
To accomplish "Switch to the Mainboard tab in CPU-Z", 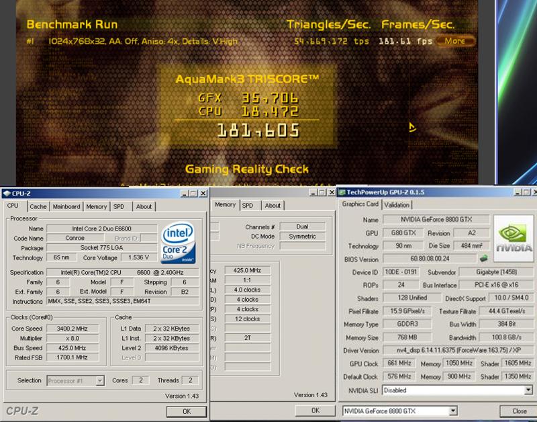I will pos(66,207).
